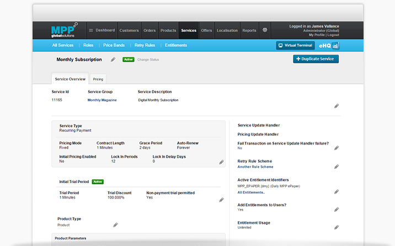Image resolution: width=395 pixels, height=246 pixels.
Task: Click the MPP_EPAPER entitlement identifier text
Action: [269, 186]
